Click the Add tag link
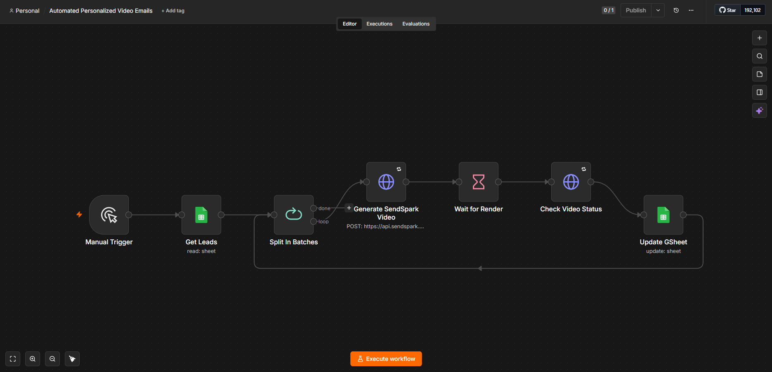This screenshot has height=372, width=772. coord(173,11)
